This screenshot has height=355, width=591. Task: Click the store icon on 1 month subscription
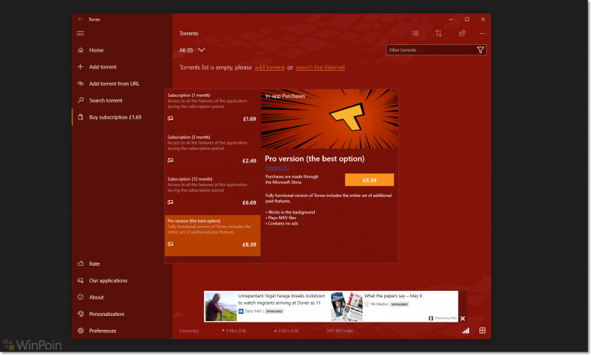(171, 118)
